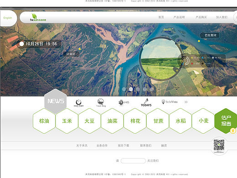Select the 棉花 hexagon tile

(135, 121)
